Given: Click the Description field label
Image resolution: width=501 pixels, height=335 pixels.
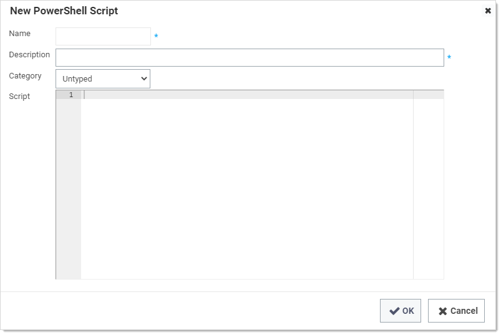Looking at the screenshot, I should click(x=29, y=55).
